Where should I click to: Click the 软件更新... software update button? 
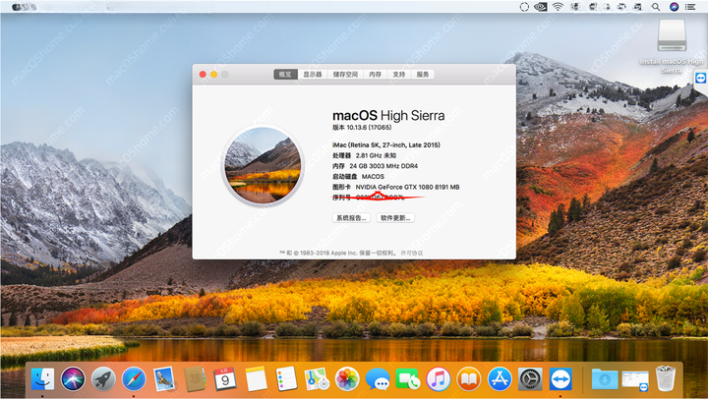coord(395,218)
